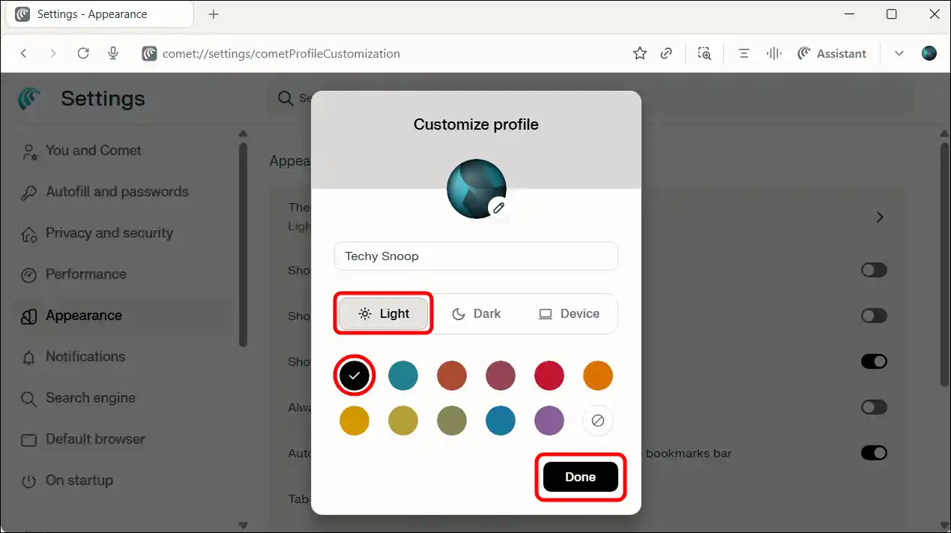The height and width of the screenshot is (533, 951).
Task: Open a new tab with plus button
Action: (x=214, y=14)
